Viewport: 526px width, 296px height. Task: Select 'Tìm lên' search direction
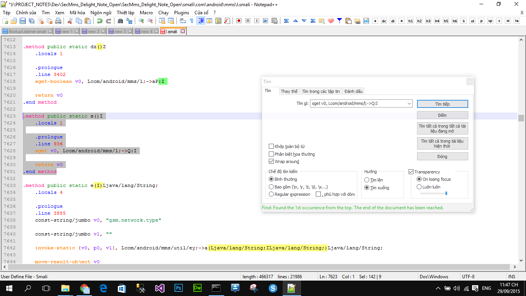367,180
